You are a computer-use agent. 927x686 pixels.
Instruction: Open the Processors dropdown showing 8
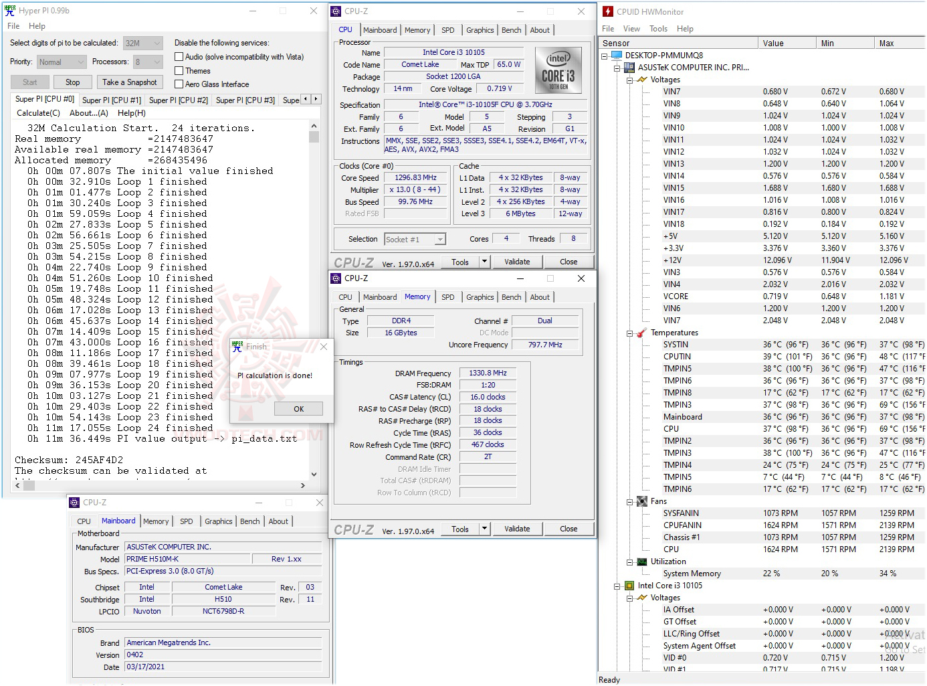(x=148, y=62)
